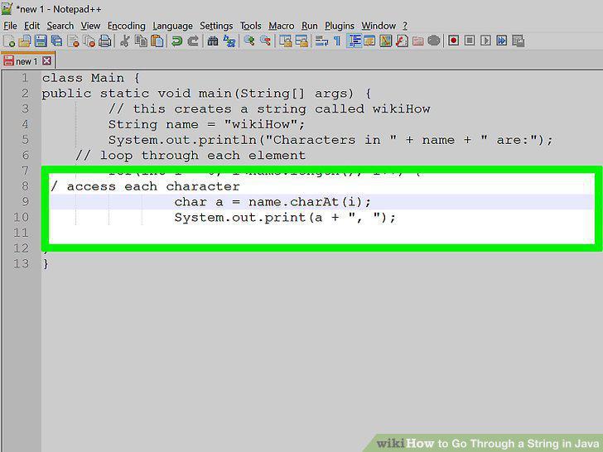Open the Macro menu
603x452 pixels.
click(282, 26)
